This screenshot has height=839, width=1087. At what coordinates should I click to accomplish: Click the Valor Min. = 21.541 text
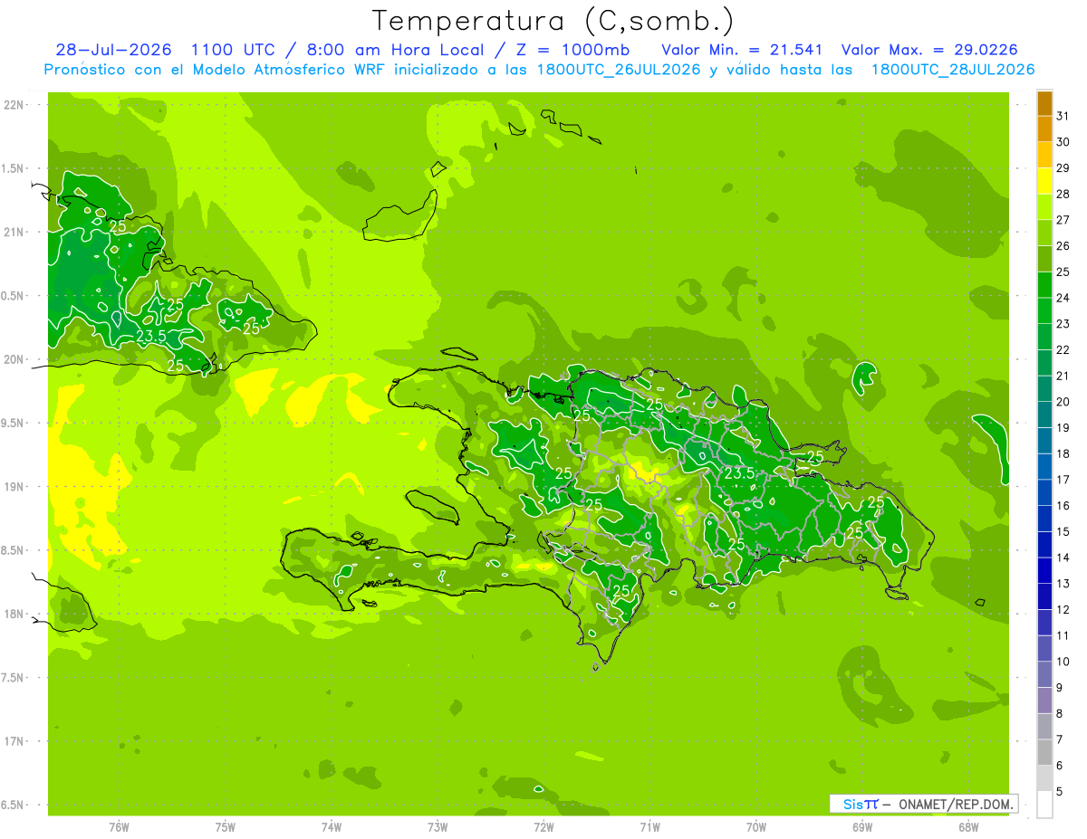(742, 49)
